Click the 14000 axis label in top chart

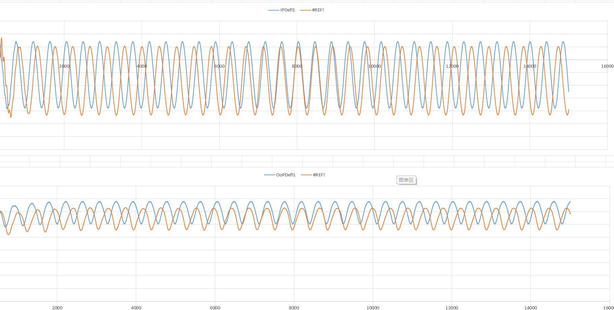pyautogui.click(x=530, y=66)
